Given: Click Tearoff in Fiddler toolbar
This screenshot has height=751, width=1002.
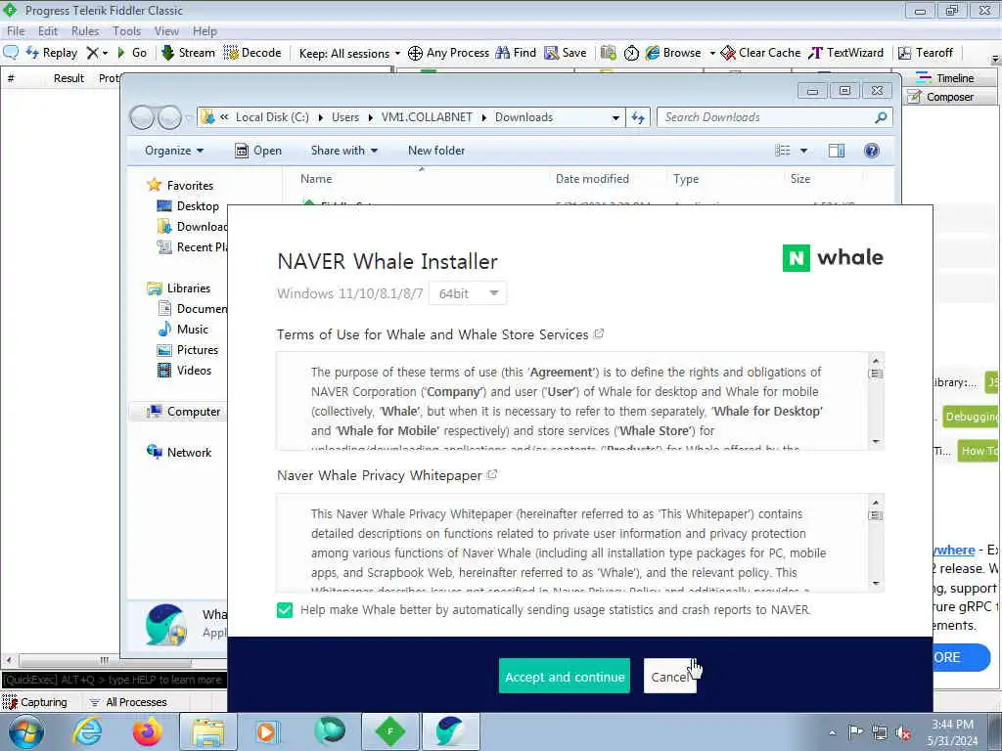Looking at the screenshot, I should tap(926, 53).
